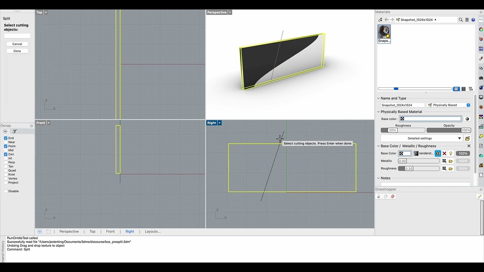Click the settings gear on the Osnap panel
This screenshot has width=484, height=272.
pyautogui.click(x=31, y=125)
